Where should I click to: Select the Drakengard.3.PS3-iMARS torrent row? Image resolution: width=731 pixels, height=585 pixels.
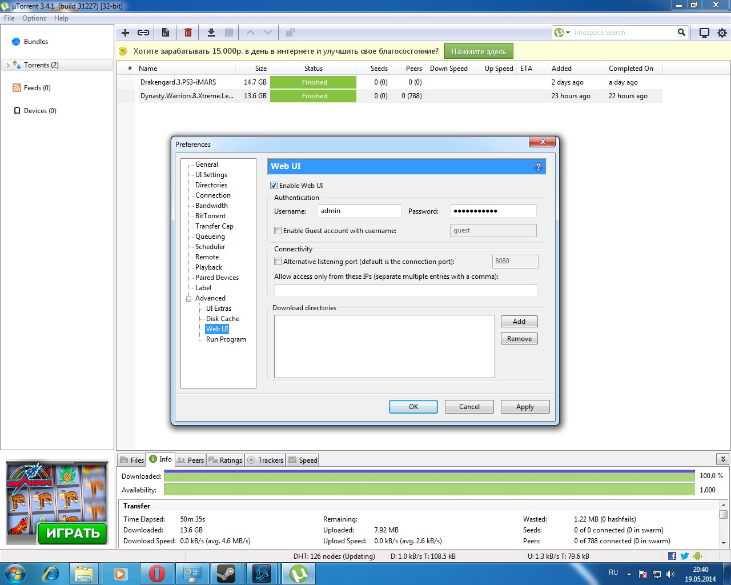pyautogui.click(x=390, y=82)
